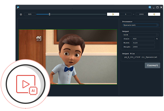
Task: Open the blue globe language icon
Action: click(150, 7)
